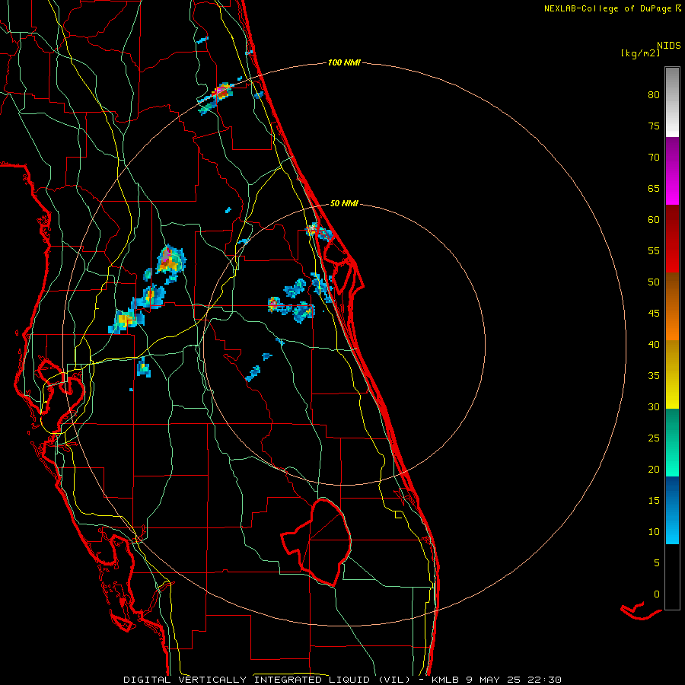
Task: Click the 60 value on the legend
Action: point(654,220)
